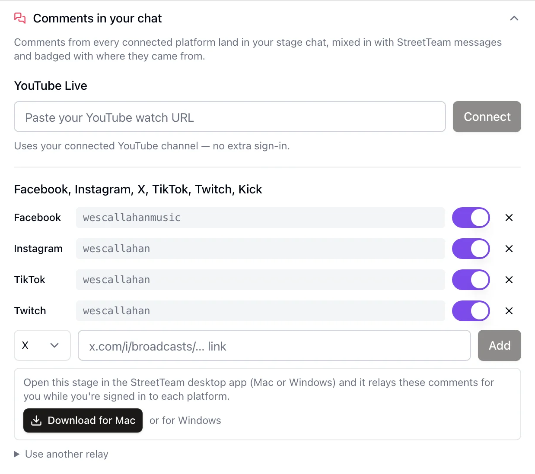Screen dimensions: 535x474
Task: Click the Instagram username field
Action: click(261, 249)
